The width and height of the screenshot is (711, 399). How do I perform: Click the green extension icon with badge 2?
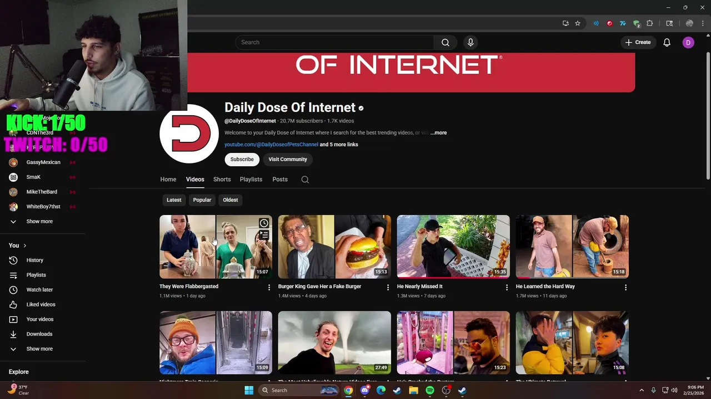point(637,24)
